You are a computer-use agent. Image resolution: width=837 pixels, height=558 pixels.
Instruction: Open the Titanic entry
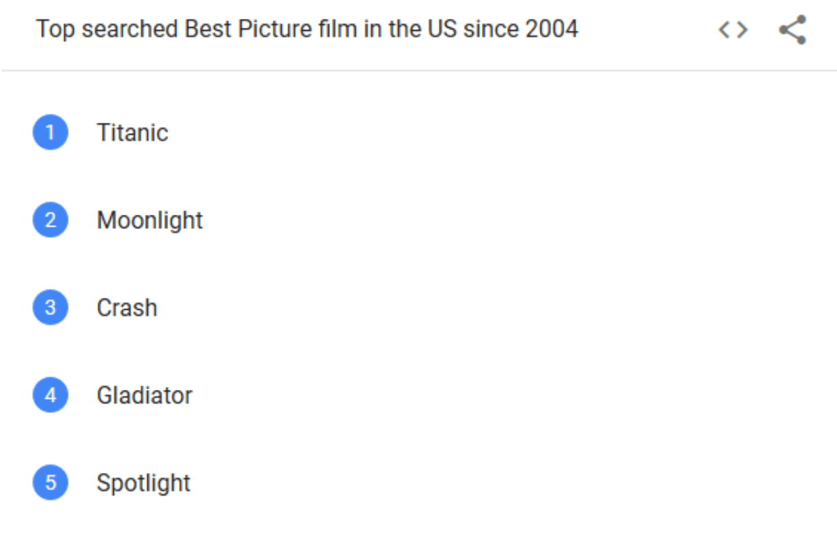point(133,133)
